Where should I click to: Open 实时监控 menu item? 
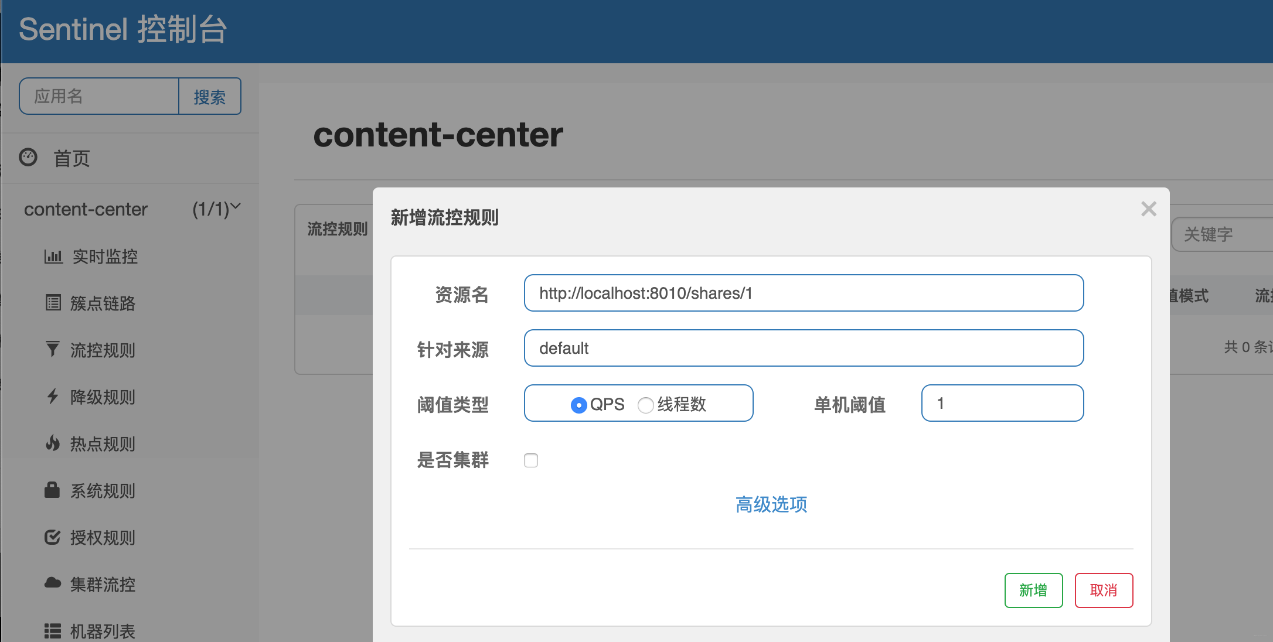click(105, 257)
